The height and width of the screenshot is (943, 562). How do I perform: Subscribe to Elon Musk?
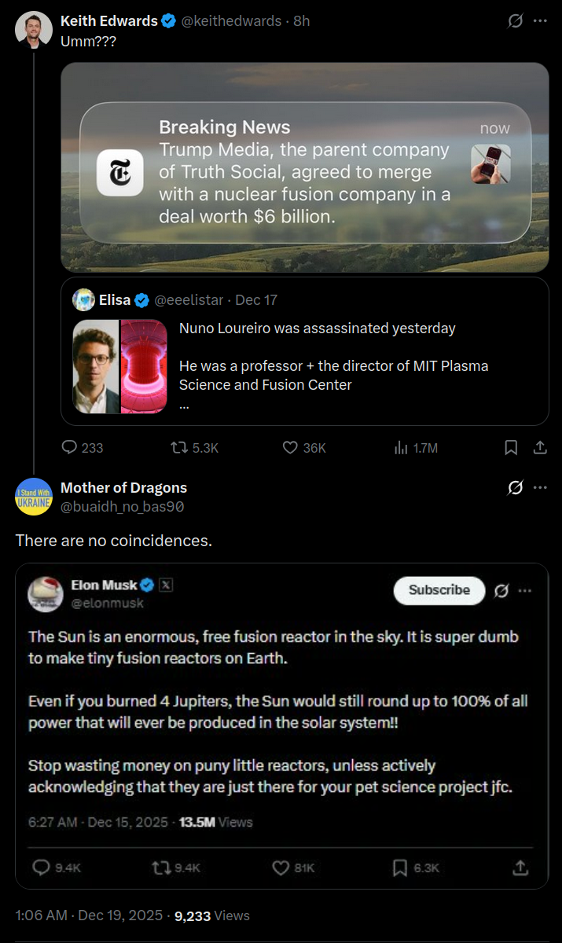[x=439, y=590]
